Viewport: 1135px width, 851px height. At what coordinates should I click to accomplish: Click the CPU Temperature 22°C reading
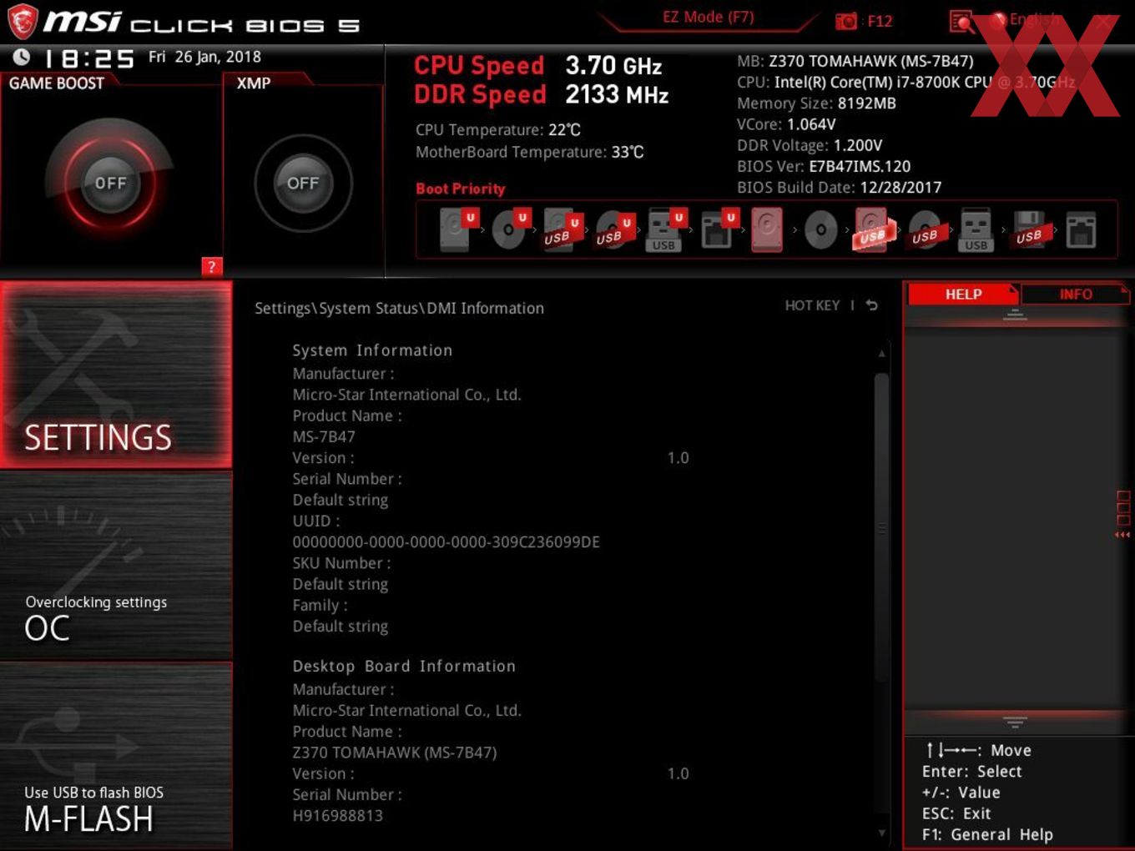click(x=498, y=130)
